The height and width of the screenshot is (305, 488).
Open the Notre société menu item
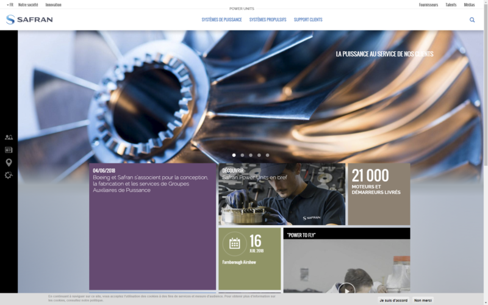pos(28,4)
